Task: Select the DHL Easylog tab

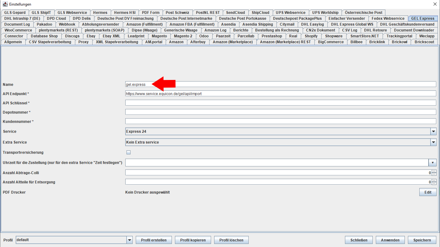Action: [x=313, y=24]
